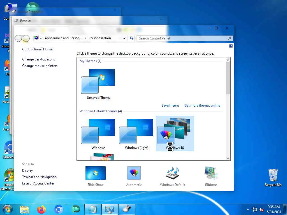
Task: Launch Firefox from the taskbar
Action: (x=41, y=209)
